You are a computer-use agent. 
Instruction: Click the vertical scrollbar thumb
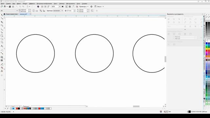click(165, 59)
